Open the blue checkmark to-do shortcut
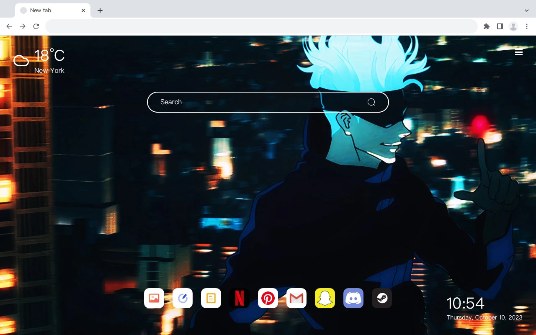The width and height of the screenshot is (536, 335). tap(183, 298)
